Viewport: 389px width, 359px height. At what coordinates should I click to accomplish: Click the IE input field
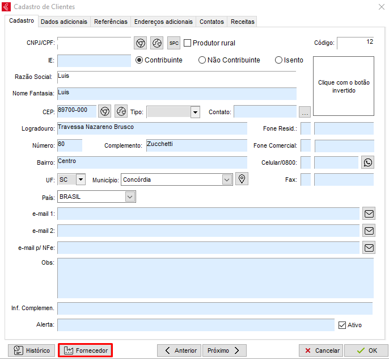[x=94, y=61]
